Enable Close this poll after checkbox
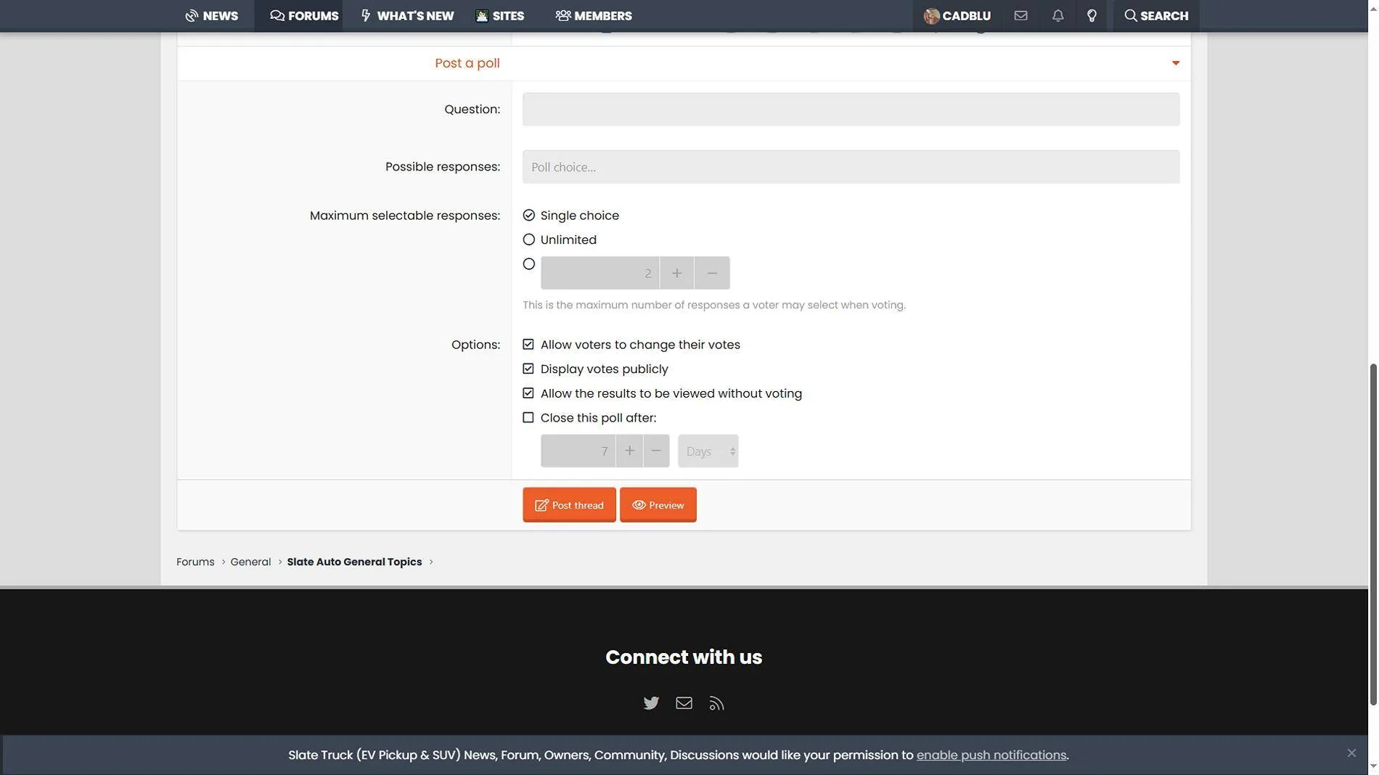 pyautogui.click(x=528, y=418)
